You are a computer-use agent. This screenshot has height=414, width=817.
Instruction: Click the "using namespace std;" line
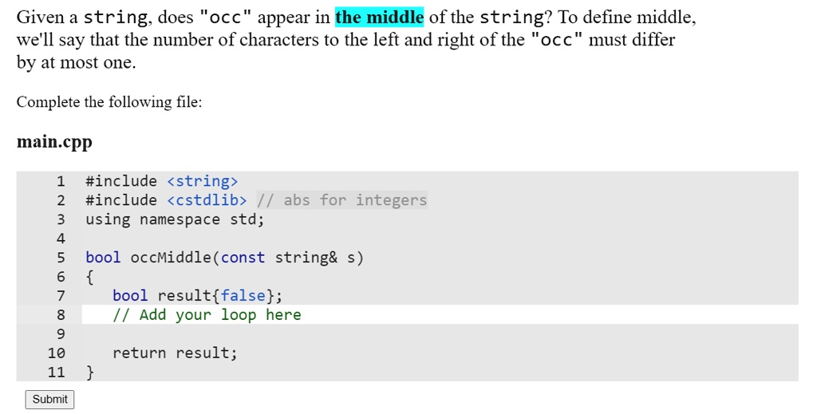[175, 219]
